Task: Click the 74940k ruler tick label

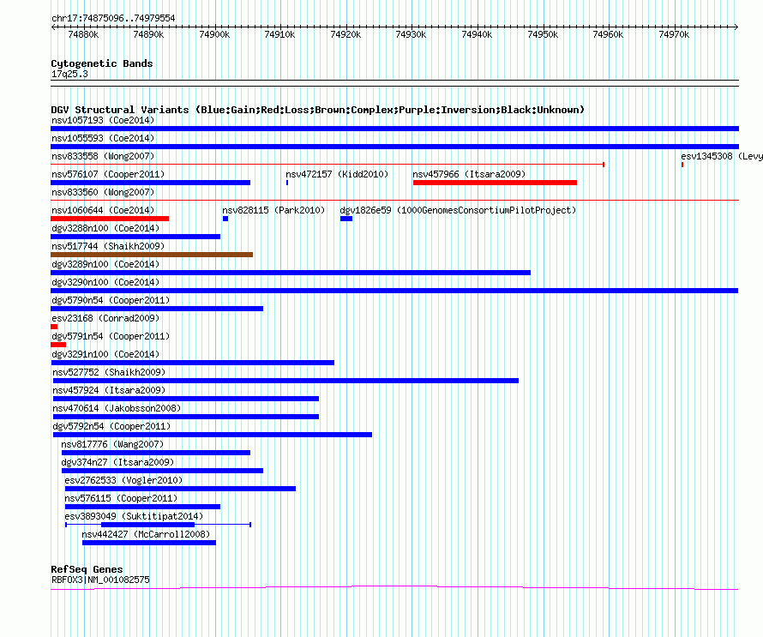Action: coord(477,34)
